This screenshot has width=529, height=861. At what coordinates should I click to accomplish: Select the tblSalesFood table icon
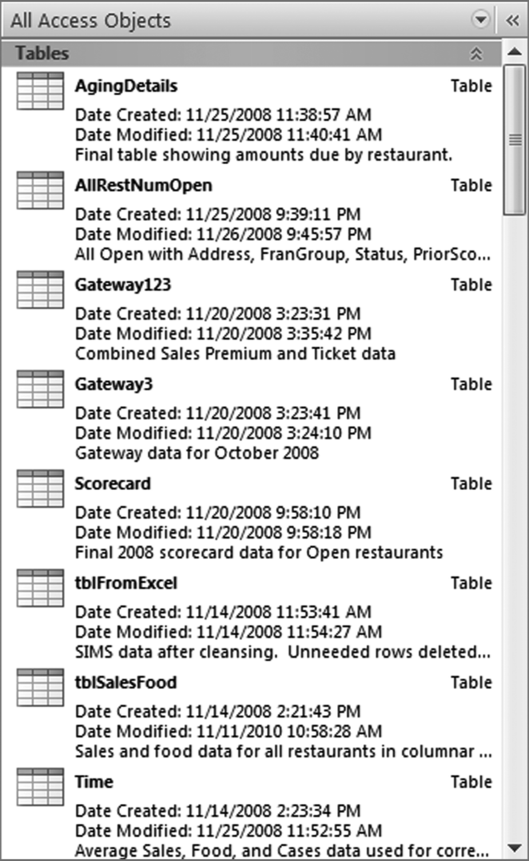40,688
